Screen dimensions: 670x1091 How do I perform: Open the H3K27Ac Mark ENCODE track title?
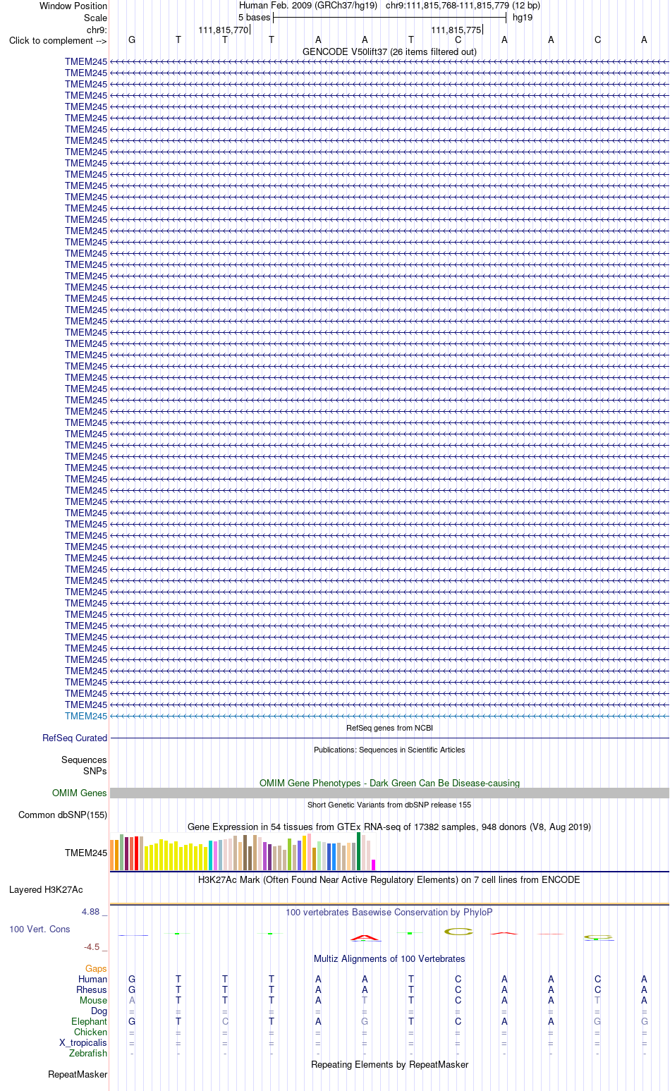pos(389,879)
